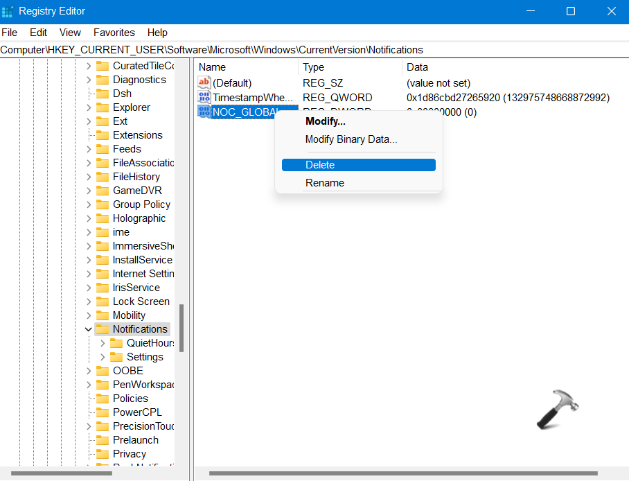Image resolution: width=629 pixels, height=481 pixels.
Task: Choose Rename from the context menu
Action: (x=325, y=183)
